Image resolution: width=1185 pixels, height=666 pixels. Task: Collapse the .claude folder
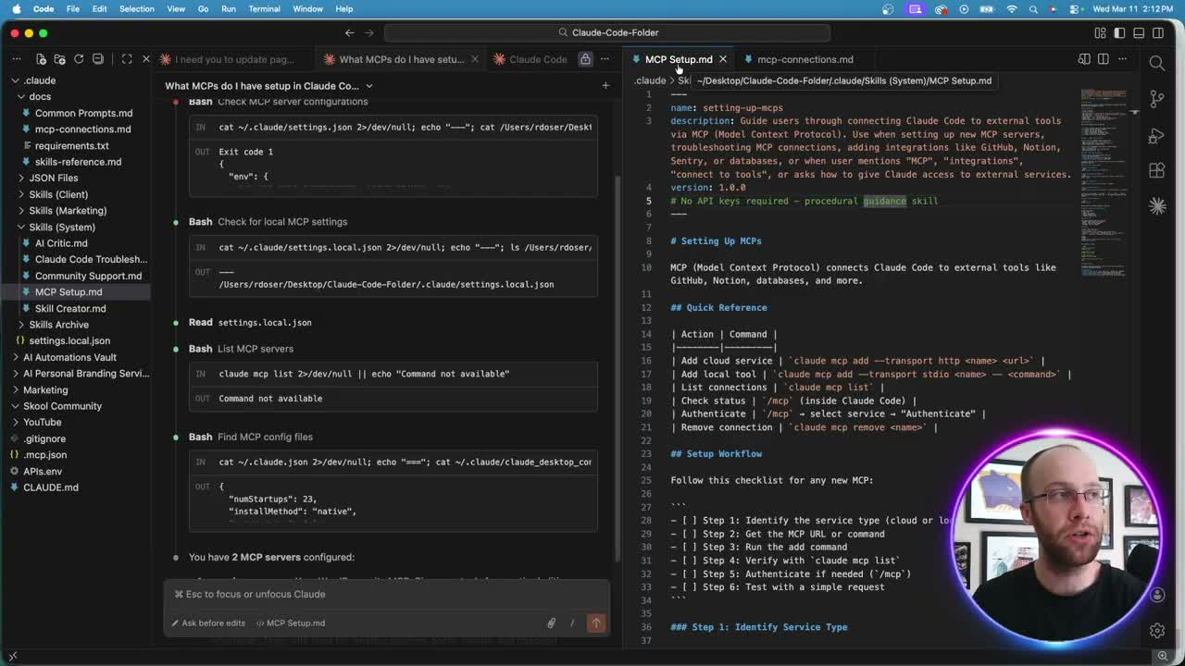click(x=40, y=80)
